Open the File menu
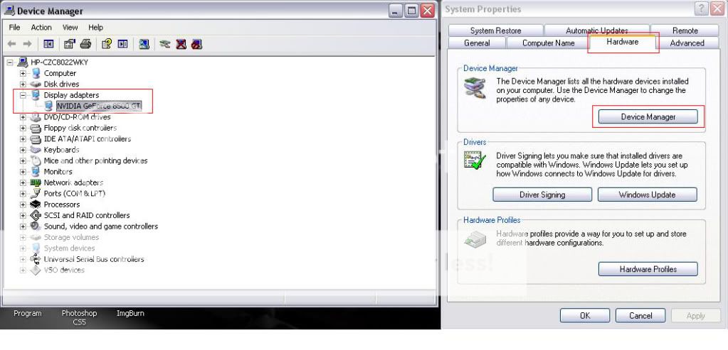728x350 pixels. [14, 27]
